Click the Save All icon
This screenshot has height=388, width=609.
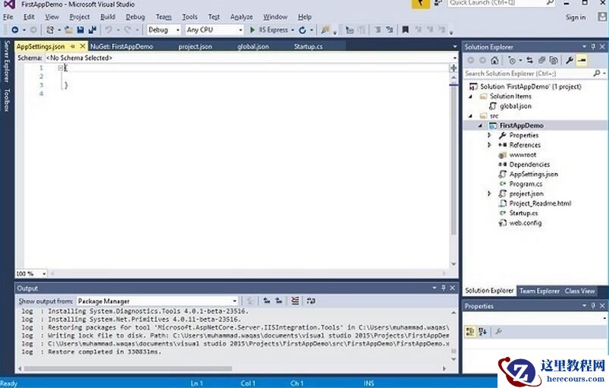click(x=93, y=30)
